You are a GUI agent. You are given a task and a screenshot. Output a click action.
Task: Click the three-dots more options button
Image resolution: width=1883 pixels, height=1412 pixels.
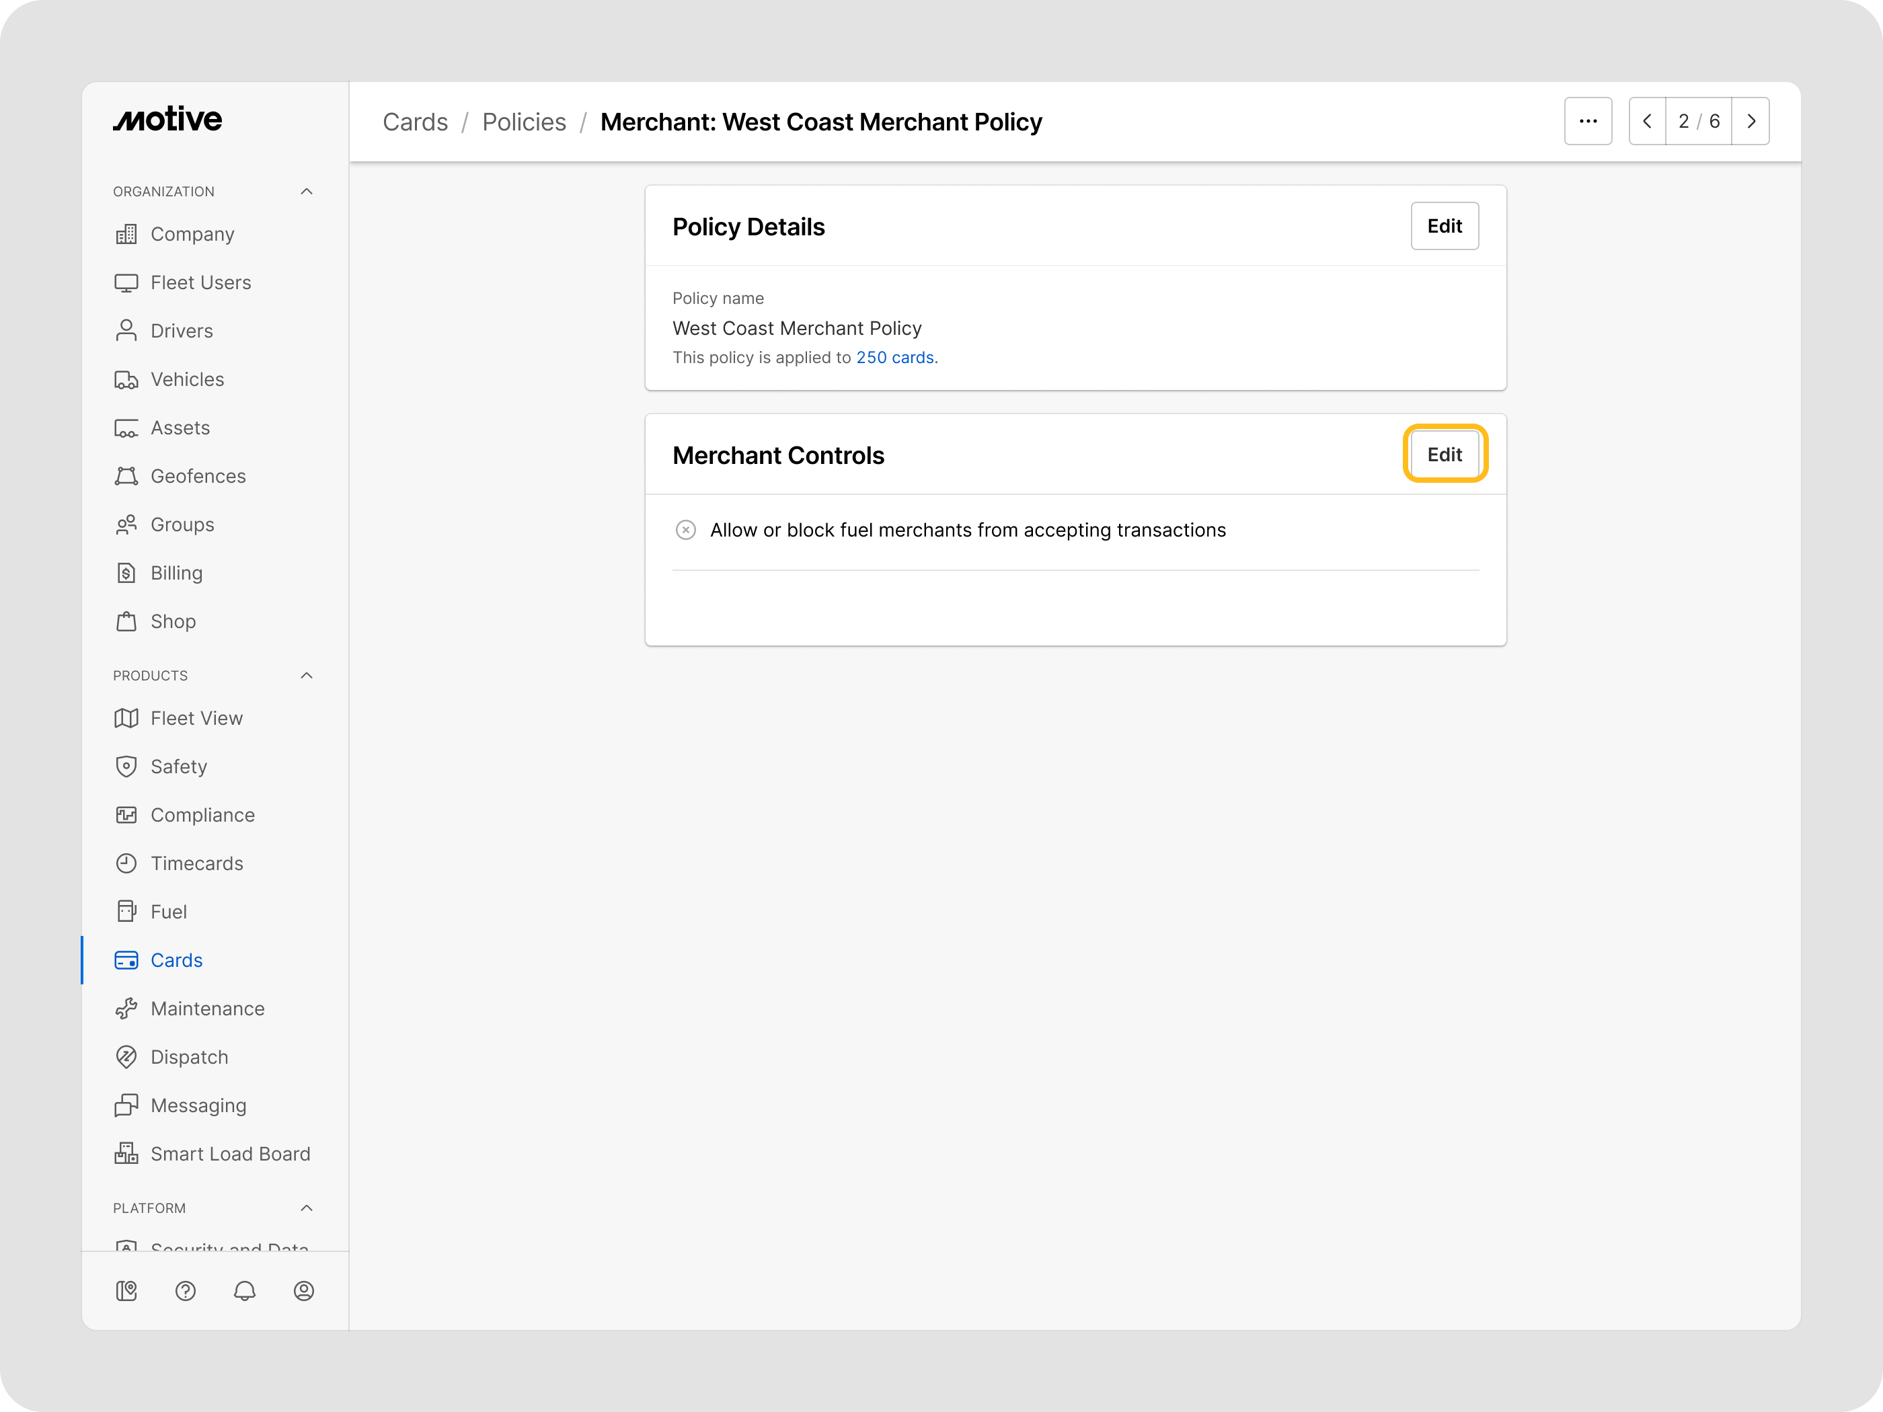(x=1588, y=122)
